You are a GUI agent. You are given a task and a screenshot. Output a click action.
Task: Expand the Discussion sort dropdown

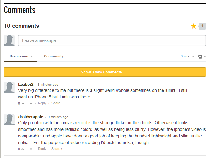21,56
